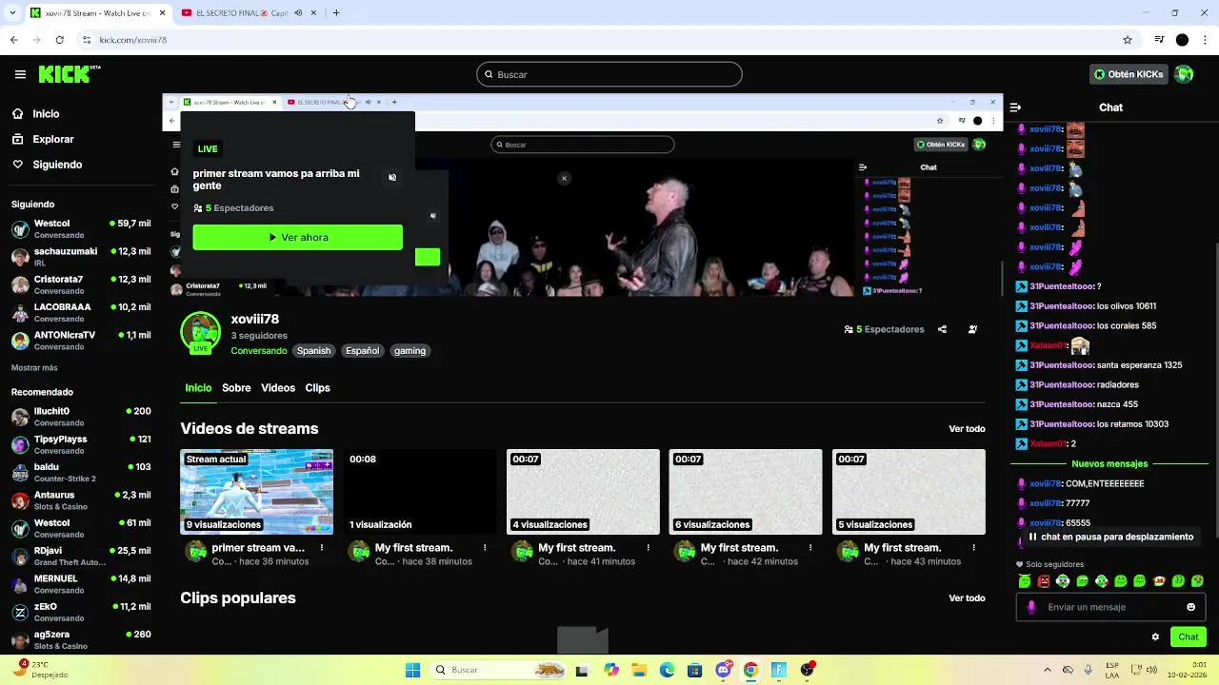Bookmark this page with star icon
This screenshot has width=1219, height=685.
pyautogui.click(x=1128, y=40)
